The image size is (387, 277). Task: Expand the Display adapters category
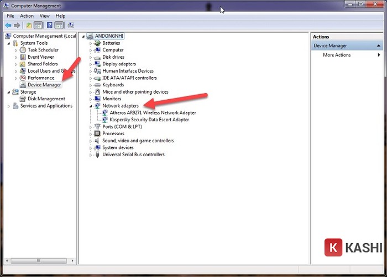(x=90, y=64)
